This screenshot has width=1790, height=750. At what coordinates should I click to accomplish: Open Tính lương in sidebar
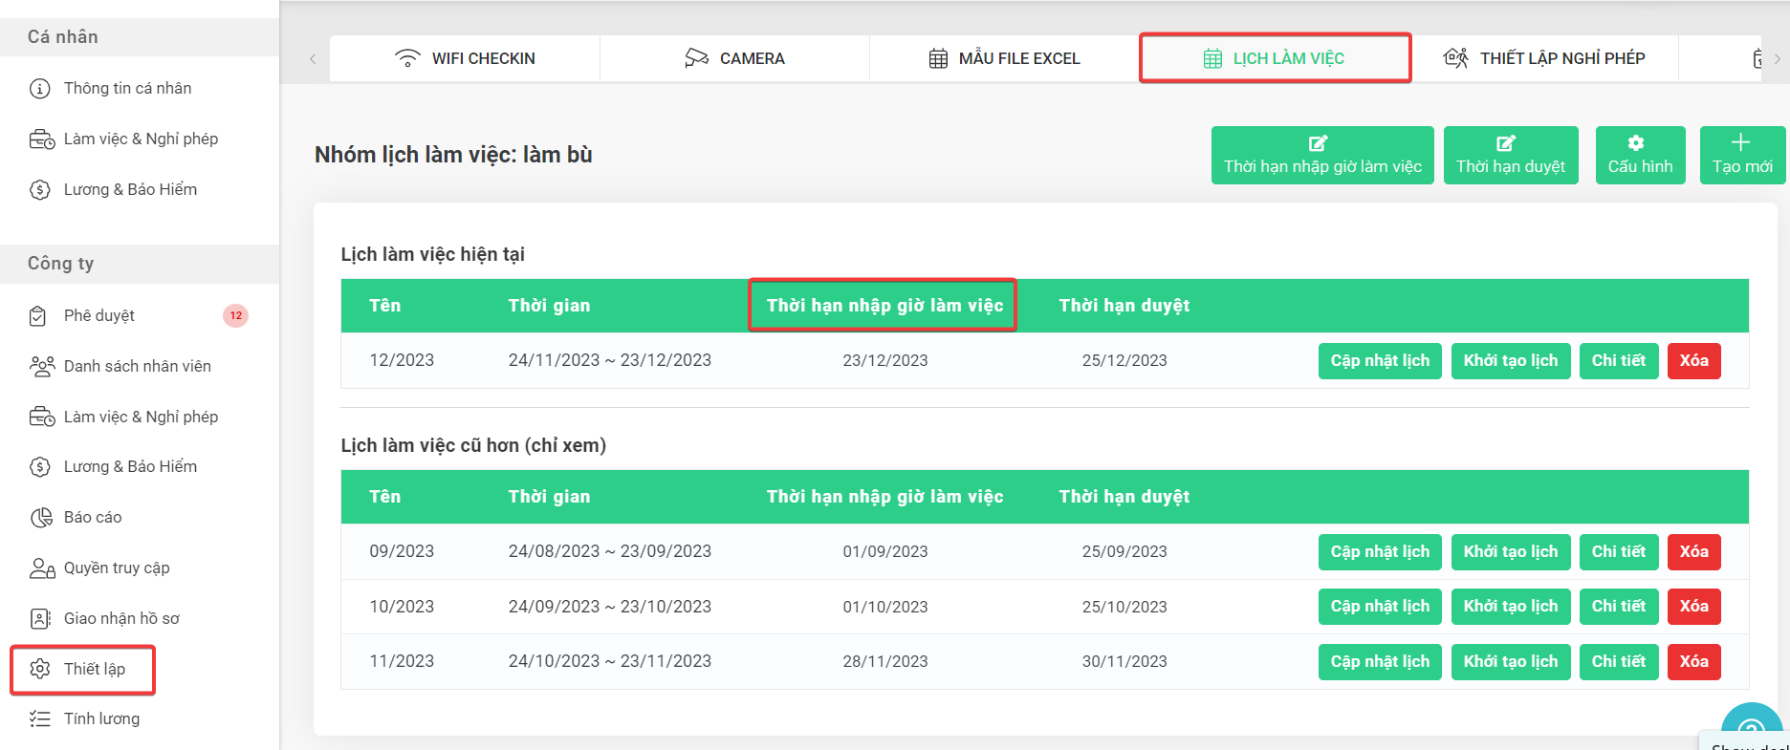point(101,718)
